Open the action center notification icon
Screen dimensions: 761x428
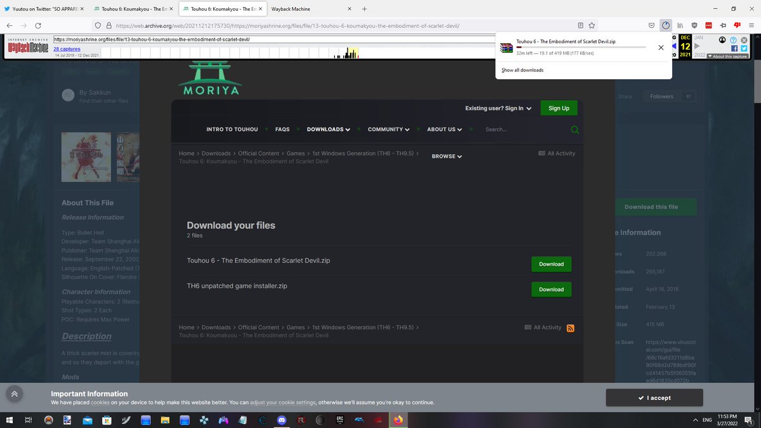749,420
